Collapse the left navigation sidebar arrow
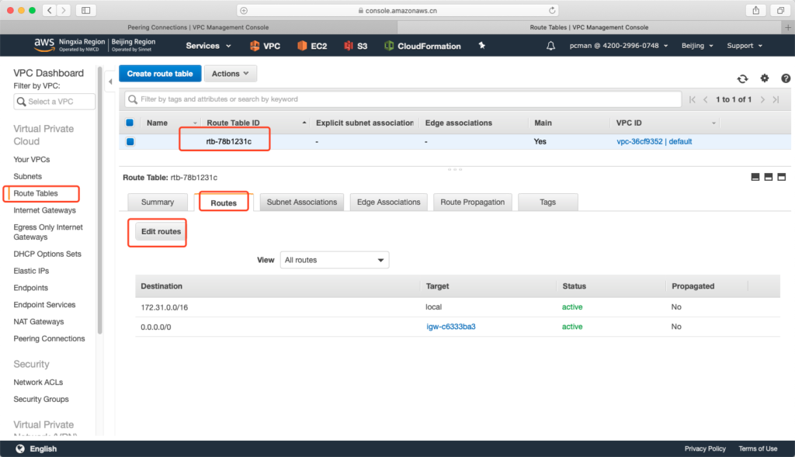The width and height of the screenshot is (795, 457). coord(109,81)
